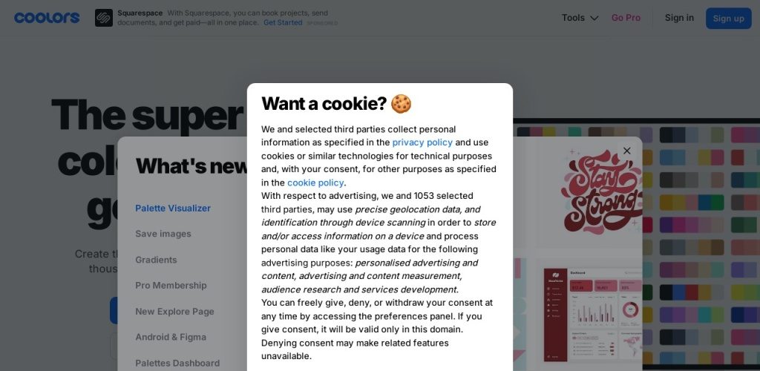Open the Go Pro page
Screen dimensions: 760x371
click(x=626, y=18)
